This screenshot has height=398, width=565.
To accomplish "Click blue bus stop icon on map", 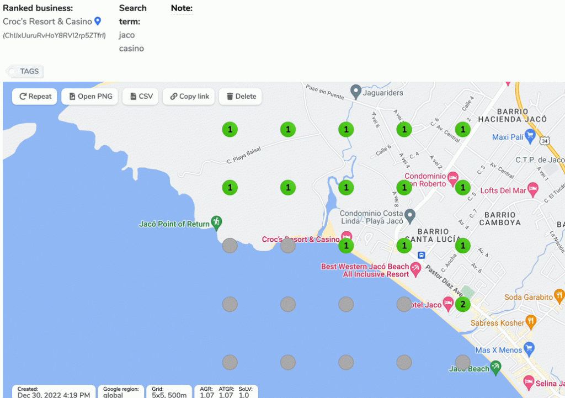I will click(421, 255).
